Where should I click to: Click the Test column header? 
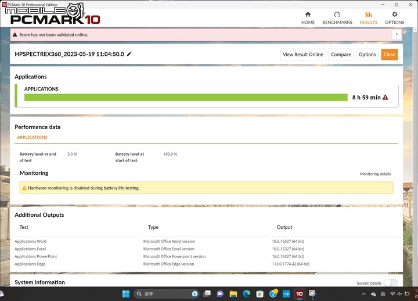(24, 227)
